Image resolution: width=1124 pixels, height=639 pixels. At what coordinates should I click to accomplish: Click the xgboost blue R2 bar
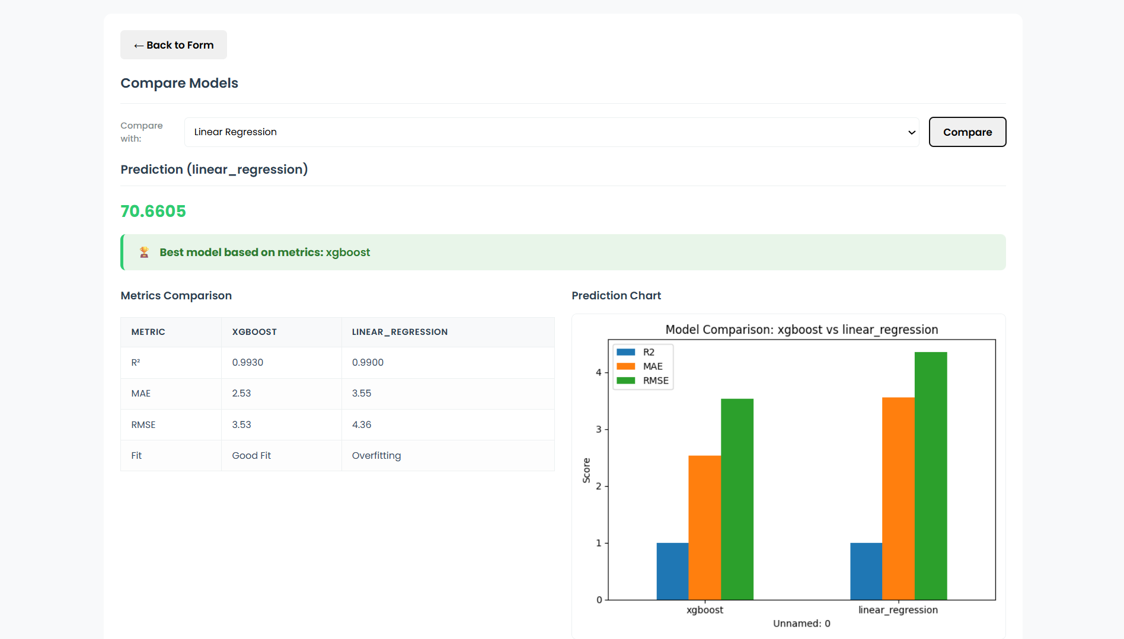point(672,571)
